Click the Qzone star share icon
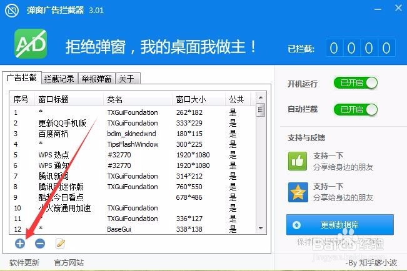407x271 pixels. click(x=298, y=192)
